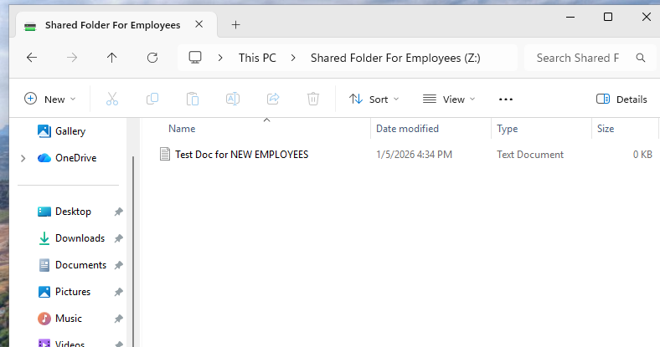Select Test Doc for NEW EMPLOYEES file
This screenshot has height=347, width=660.
[241, 155]
